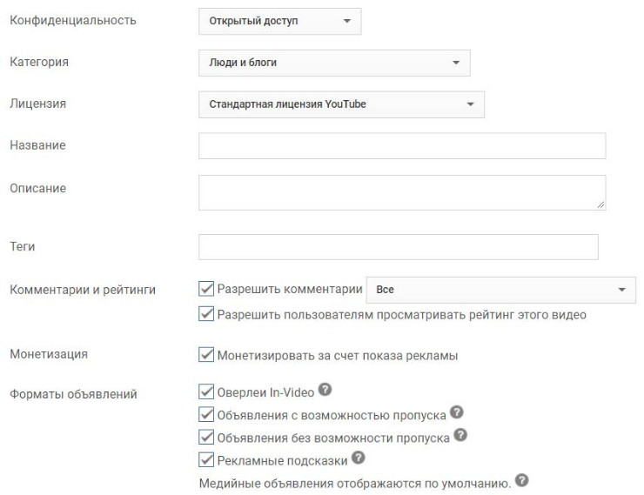Screen dimensions: 644x495
Task: Focus the Название text field
Action: click(402, 145)
